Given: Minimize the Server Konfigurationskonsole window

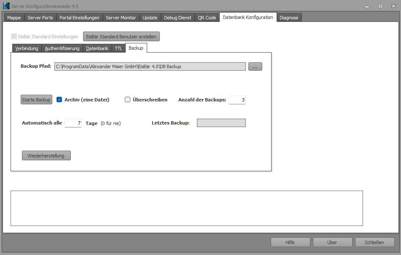Looking at the screenshot, I should click(x=367, y=6).
